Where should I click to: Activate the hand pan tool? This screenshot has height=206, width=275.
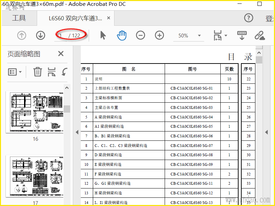(122, 35)
